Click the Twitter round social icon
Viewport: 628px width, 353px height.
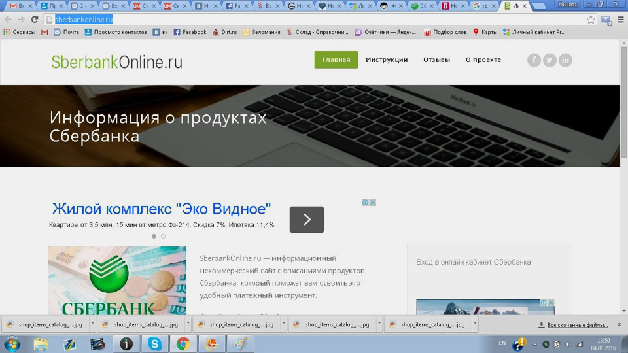549,60
